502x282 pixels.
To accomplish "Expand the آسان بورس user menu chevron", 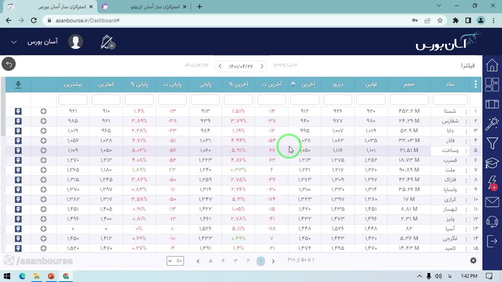I will click(14, 42).
